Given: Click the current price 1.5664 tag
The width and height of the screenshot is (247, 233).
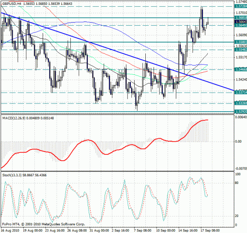Looking at the screenshot, I should pyautogui.click(x=241, y=22).
